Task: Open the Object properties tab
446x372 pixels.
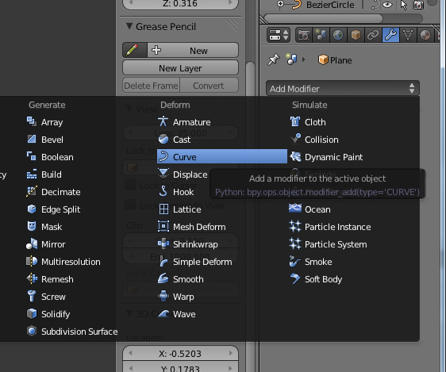Action: point(356,35)
